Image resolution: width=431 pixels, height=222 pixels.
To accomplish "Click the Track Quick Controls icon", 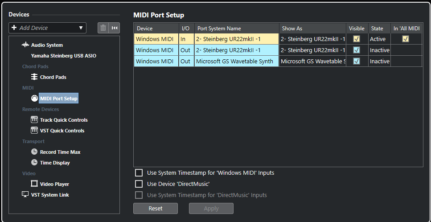I will (x=34, y=120).
